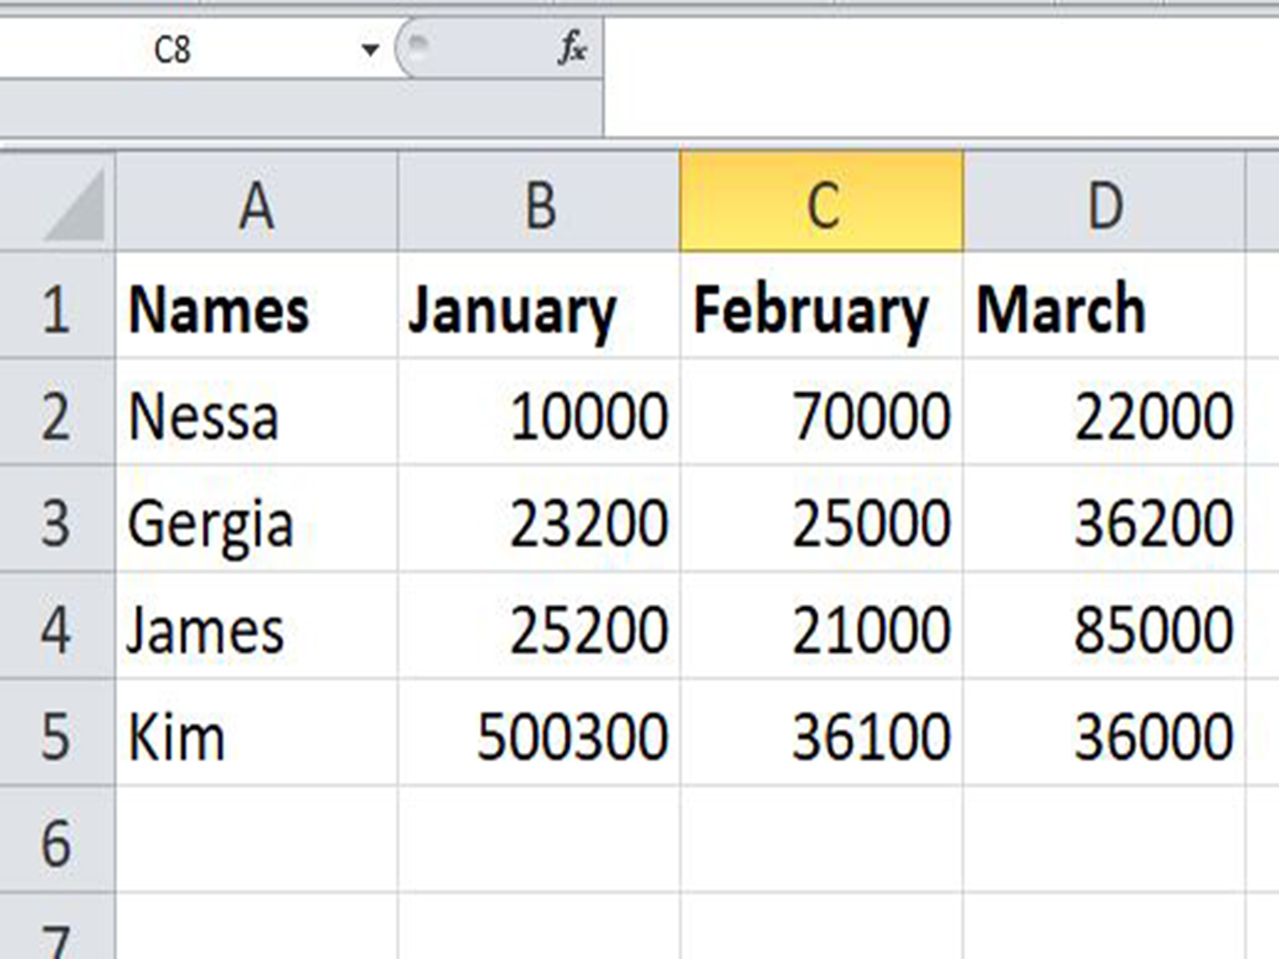This screenshot has height=959, width=1279.
Task: Click the Names header cell
Action: (x=256, y=309)
